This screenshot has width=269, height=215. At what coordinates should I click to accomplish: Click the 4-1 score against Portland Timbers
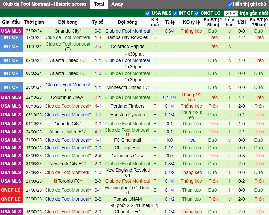[98, 106]
